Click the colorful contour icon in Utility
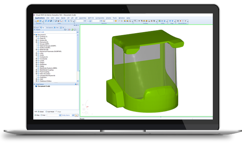The width and height of the screenshot is (242, 143). pos(160,21)
